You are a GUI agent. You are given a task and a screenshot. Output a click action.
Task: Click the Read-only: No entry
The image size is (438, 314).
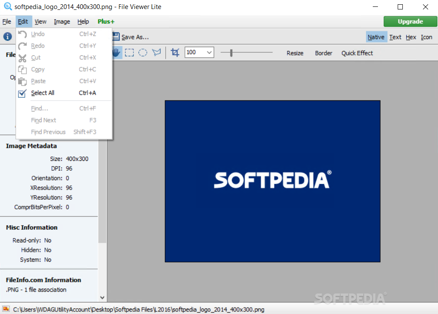coord(32,240)
